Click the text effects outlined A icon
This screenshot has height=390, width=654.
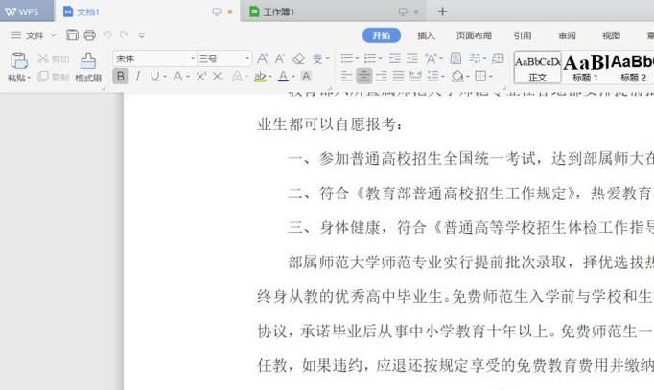click(237, 77)
